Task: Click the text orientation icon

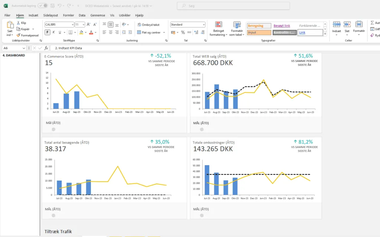Action: click(x=124, y=24)
